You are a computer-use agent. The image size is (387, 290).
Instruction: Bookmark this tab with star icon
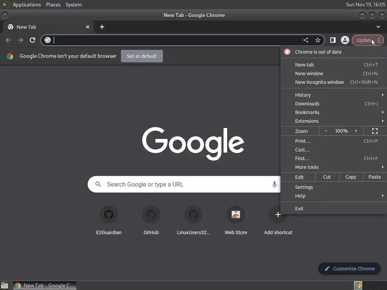(x=317, y=40)
